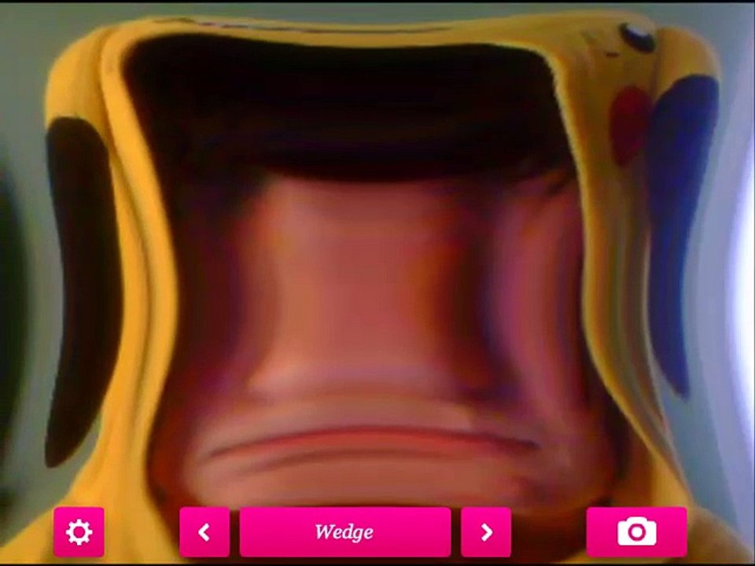Go to the previous effect with left arrow

(x=204, y=532)
